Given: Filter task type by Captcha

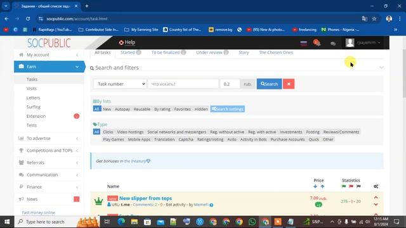Looking at the screenshot, I should pos(186,139).
